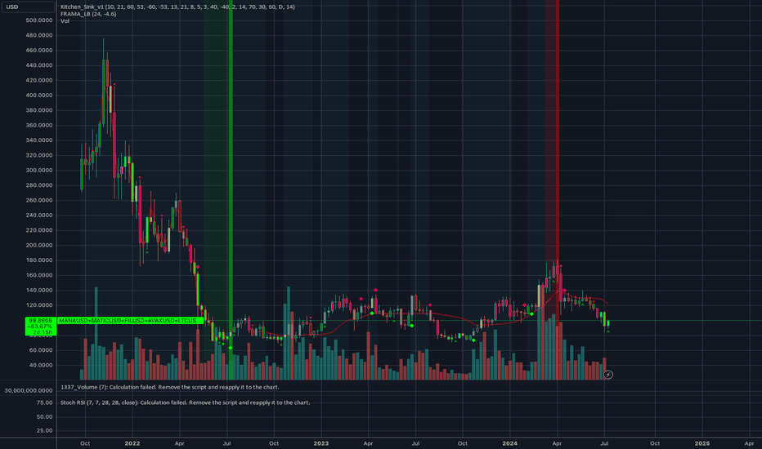
Task: Click the 400.0000 price scale label
Action: (39, 96)
